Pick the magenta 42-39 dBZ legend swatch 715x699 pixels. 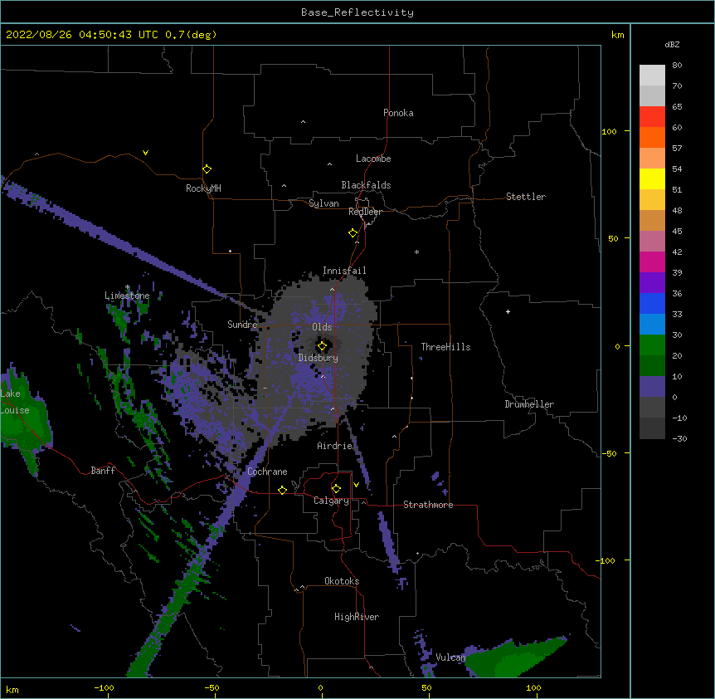coord(652,262)
